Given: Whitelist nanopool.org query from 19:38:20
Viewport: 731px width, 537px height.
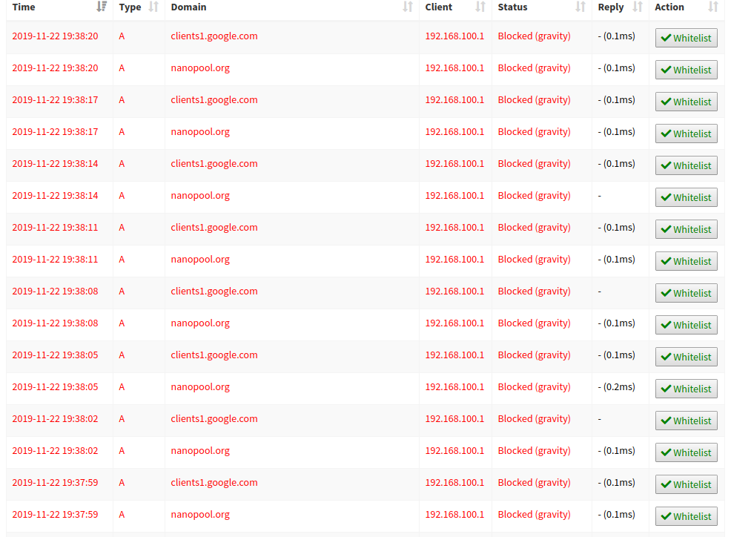Looking at the screenshot, I should 686,70.
